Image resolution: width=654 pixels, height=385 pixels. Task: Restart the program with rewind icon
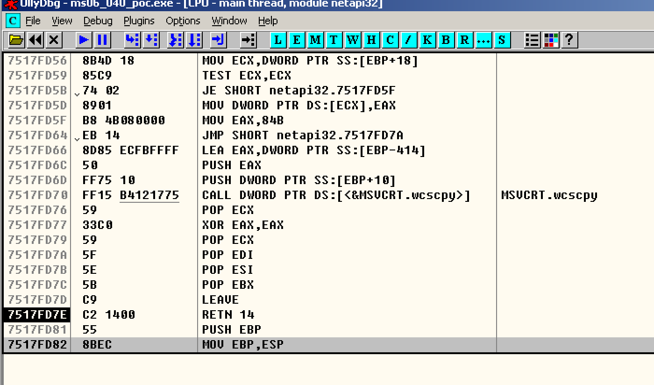click(36, 40)
